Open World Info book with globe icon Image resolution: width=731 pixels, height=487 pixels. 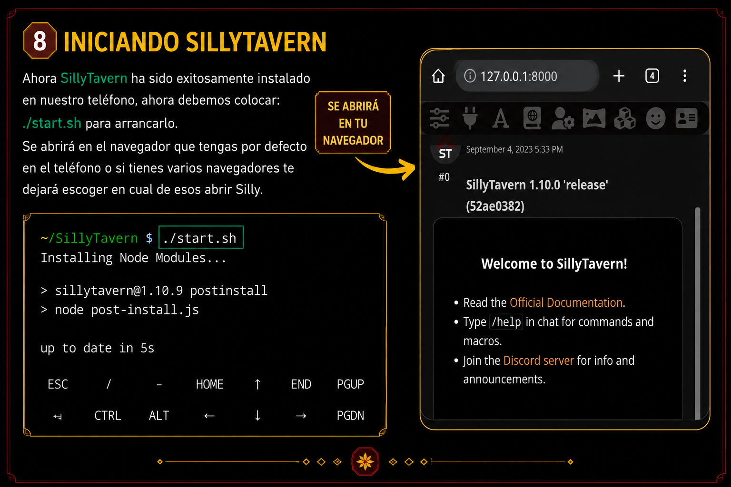coord(532,118)
